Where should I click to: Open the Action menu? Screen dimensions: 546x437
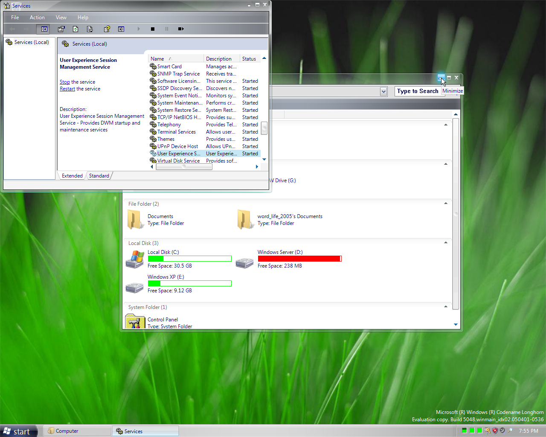(x=37, y=17)
